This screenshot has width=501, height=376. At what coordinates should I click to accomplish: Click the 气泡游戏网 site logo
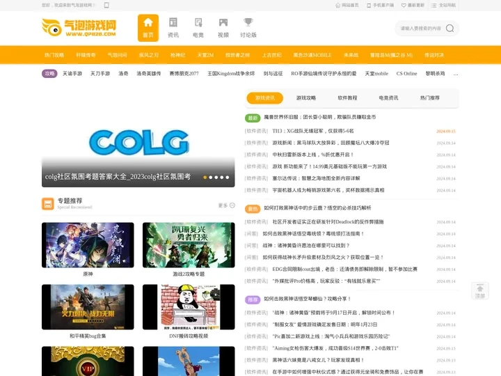click(x=79, y=27)
